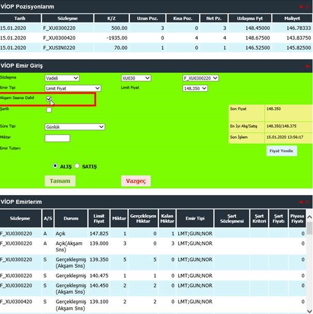
Task: Click red circle icon in VİOP Emirlerim header
Action: 307,201
